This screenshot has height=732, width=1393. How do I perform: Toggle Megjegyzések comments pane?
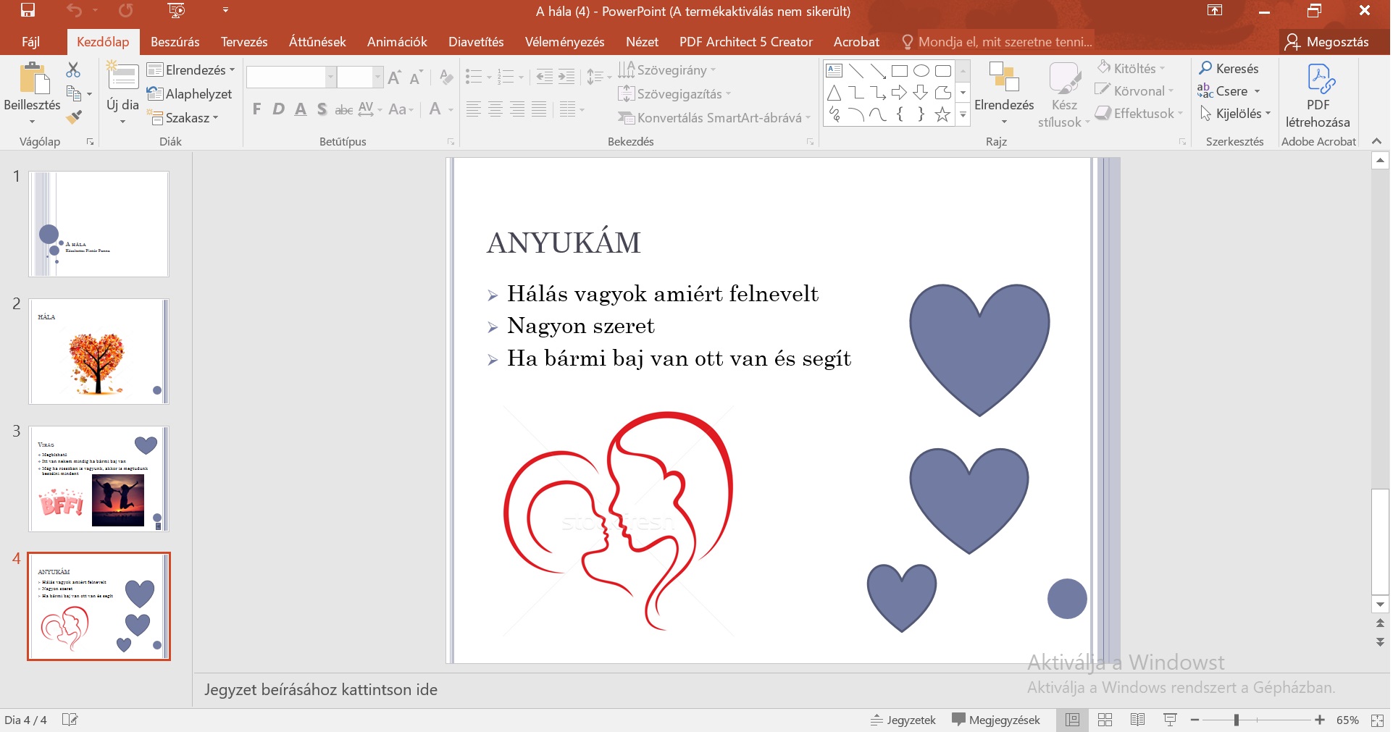coord(996,720)
